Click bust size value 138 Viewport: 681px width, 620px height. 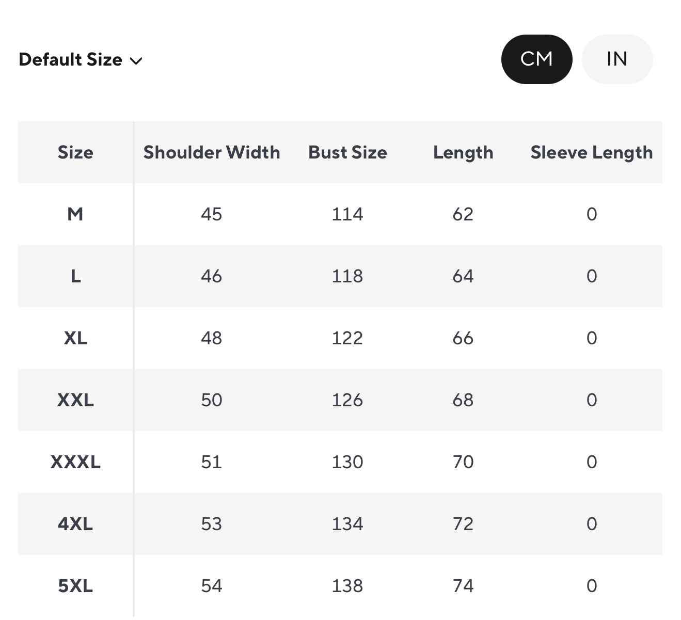point(347,586)
